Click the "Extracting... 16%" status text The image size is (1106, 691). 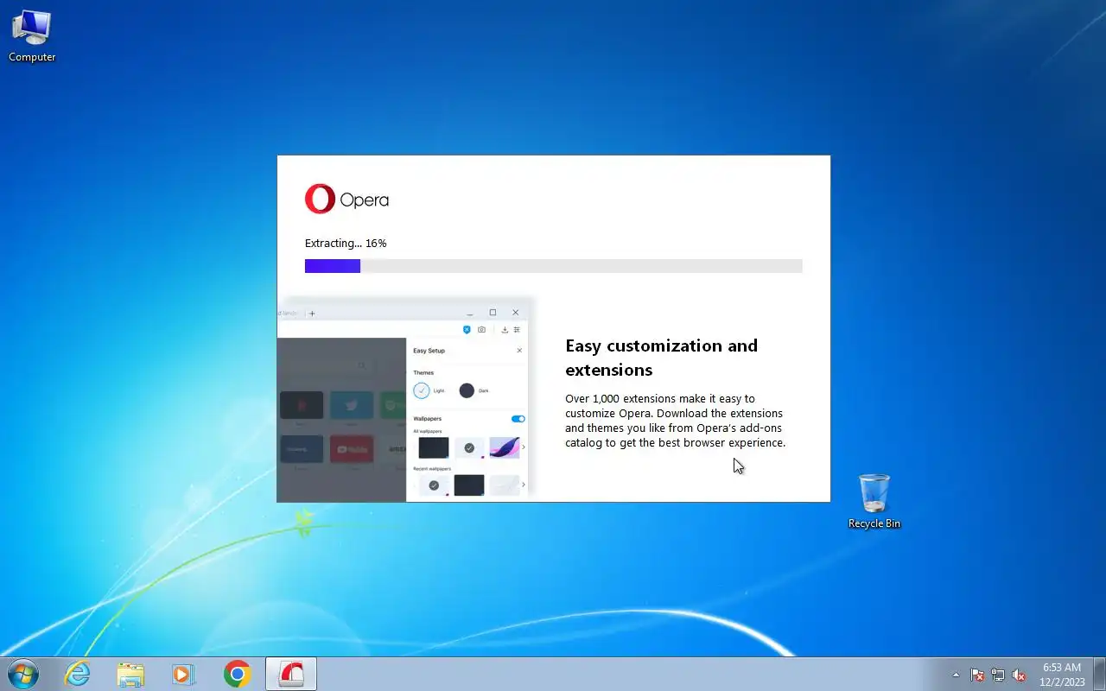point(346,244)
